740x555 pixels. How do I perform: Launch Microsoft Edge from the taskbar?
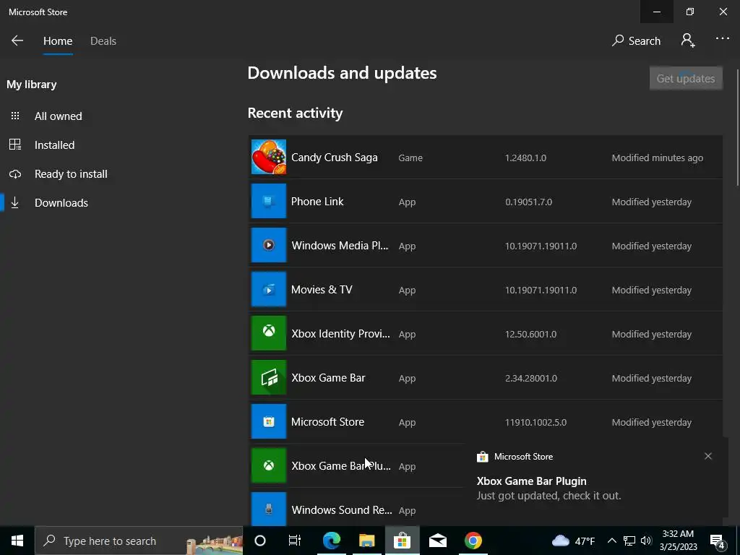point(332,541)
